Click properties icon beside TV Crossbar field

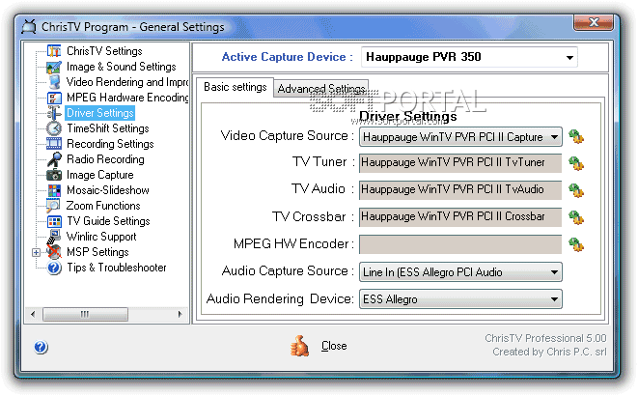coord(576,217)
